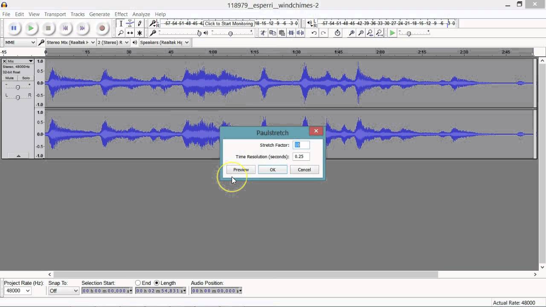Click Cancel in the Paulstretch dialog

[304, 170]
